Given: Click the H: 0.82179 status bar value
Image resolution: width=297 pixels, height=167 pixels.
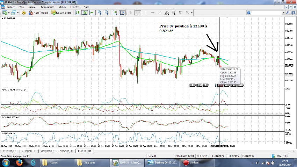Looking at the screenshot, I should pyautogui.click(x=218, y=156).
